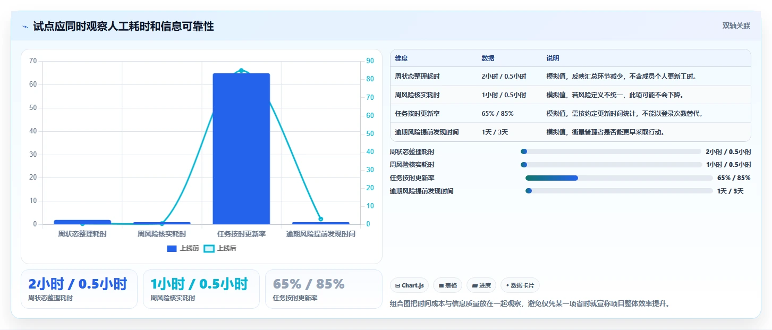Click the tall blue bar for 任务按时更新率
This screenshot has width=772, height=330.
click(241, 149)
